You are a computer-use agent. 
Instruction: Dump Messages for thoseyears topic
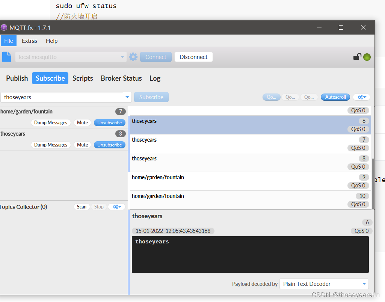point(51,145)
